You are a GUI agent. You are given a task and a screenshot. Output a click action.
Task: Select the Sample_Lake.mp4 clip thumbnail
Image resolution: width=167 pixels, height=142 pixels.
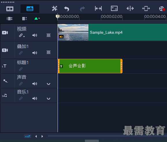point(73,32)
